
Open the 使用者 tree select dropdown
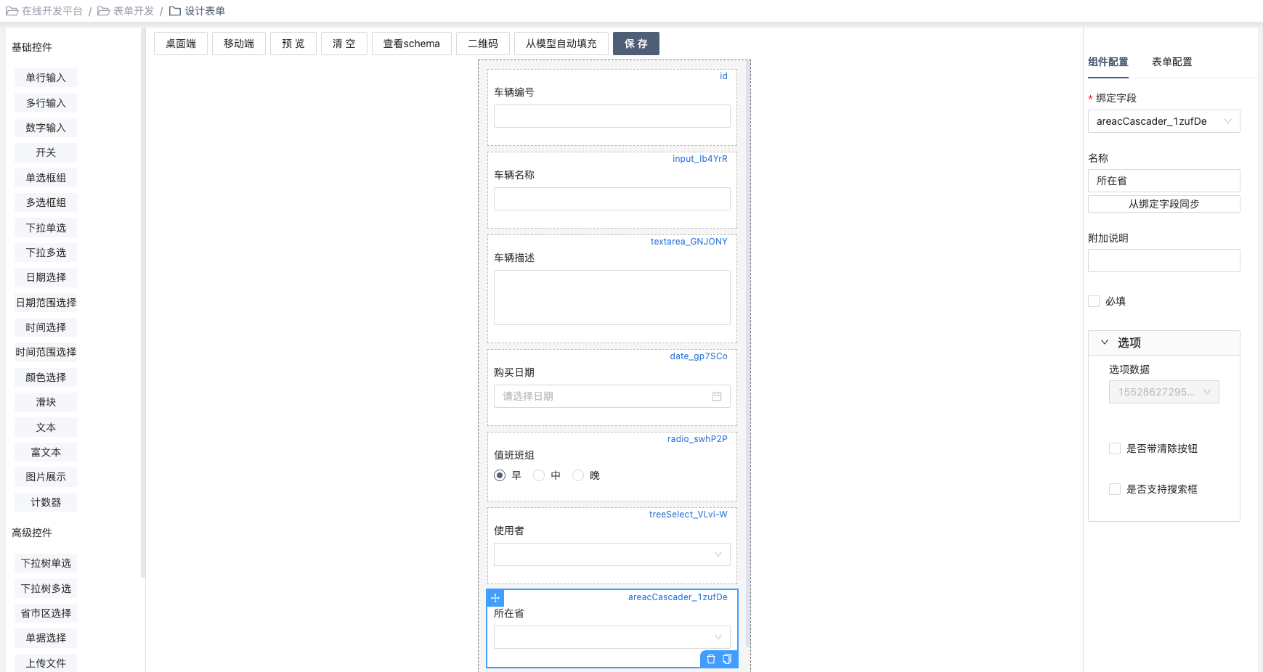click(612, 554)
